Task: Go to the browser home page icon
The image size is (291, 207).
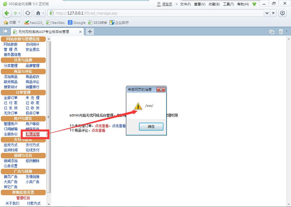Action: pyautogui.click(x=38, y=13)
